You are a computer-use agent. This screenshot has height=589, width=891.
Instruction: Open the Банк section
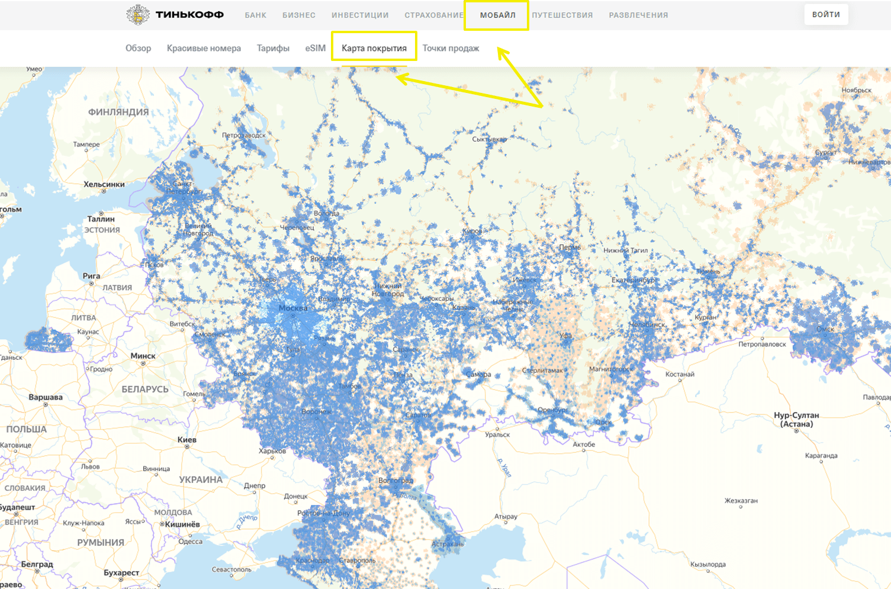[256, 15]
